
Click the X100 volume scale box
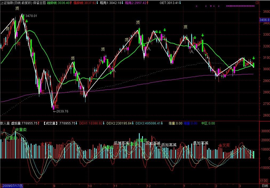click(264, 181)
